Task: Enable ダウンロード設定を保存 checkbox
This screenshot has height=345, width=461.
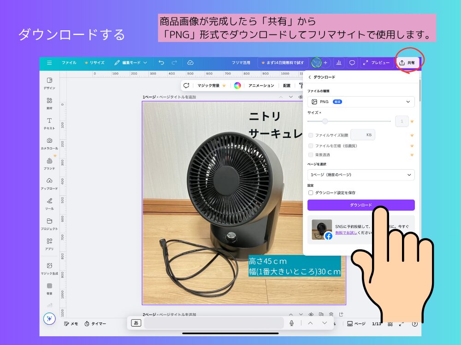Action: point(311,193)
